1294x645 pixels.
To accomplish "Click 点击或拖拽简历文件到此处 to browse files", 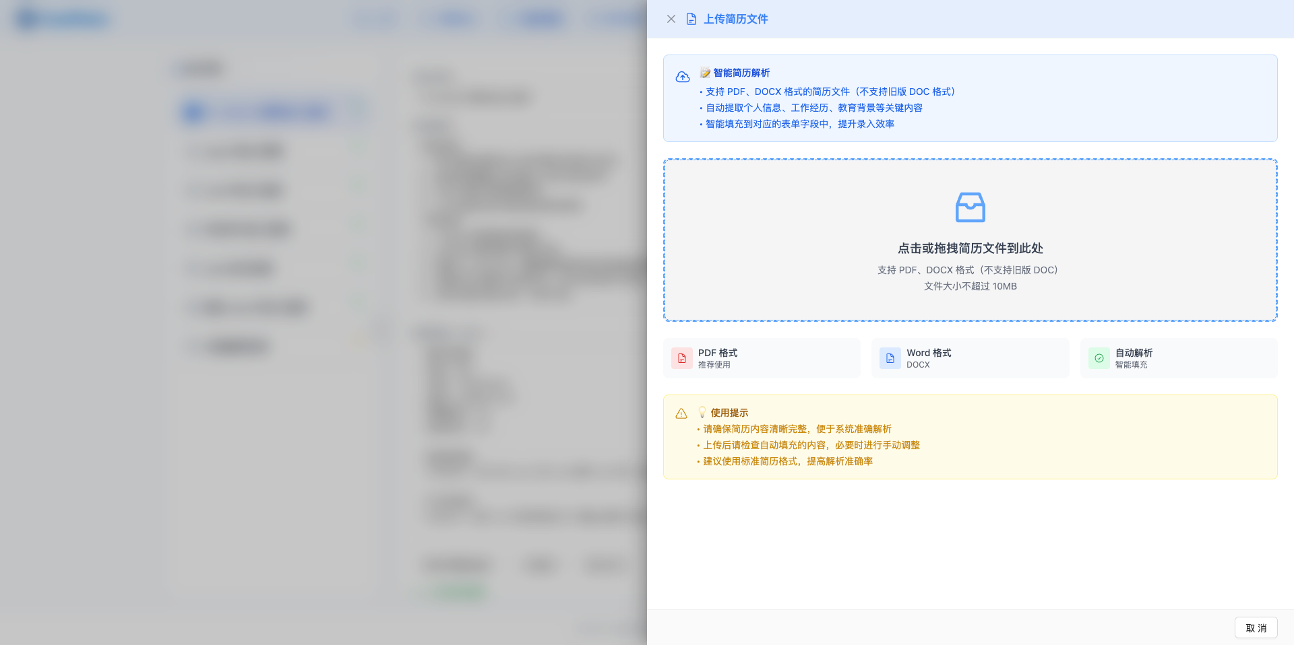I will point(970,248).
